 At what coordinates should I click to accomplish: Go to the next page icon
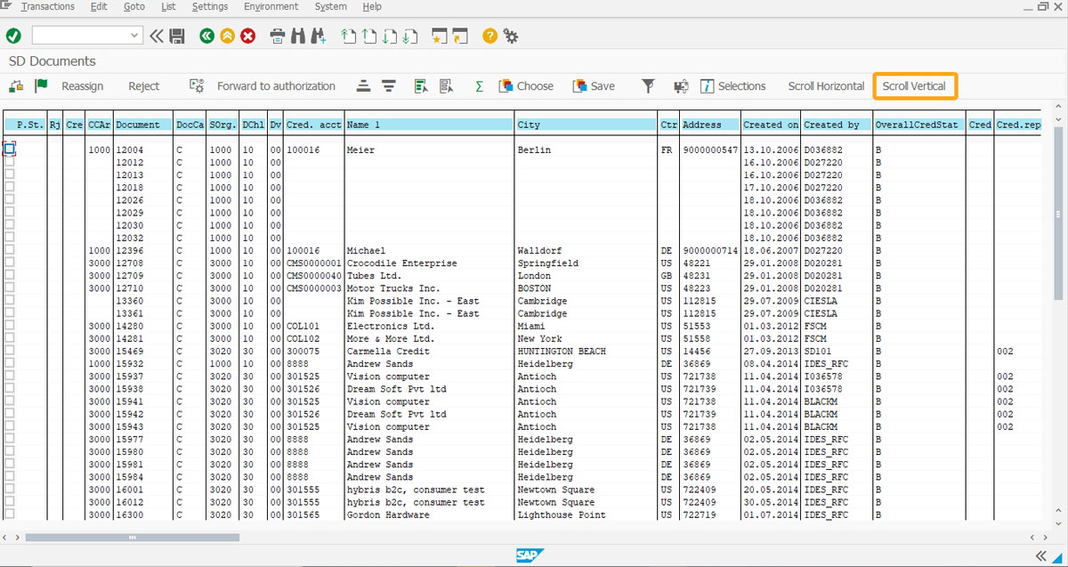pyautogui.click(x=389, y=36)
